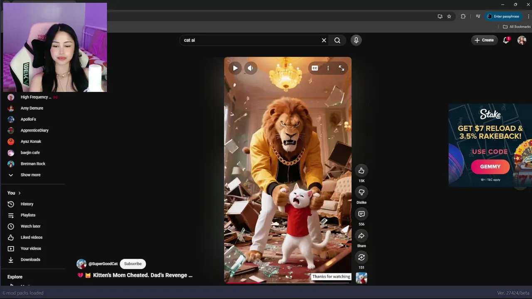This screenshot has width=532, height=299.
Task: Click '6 mod packs loaded' status text
Action: click(x=23, y=293)
